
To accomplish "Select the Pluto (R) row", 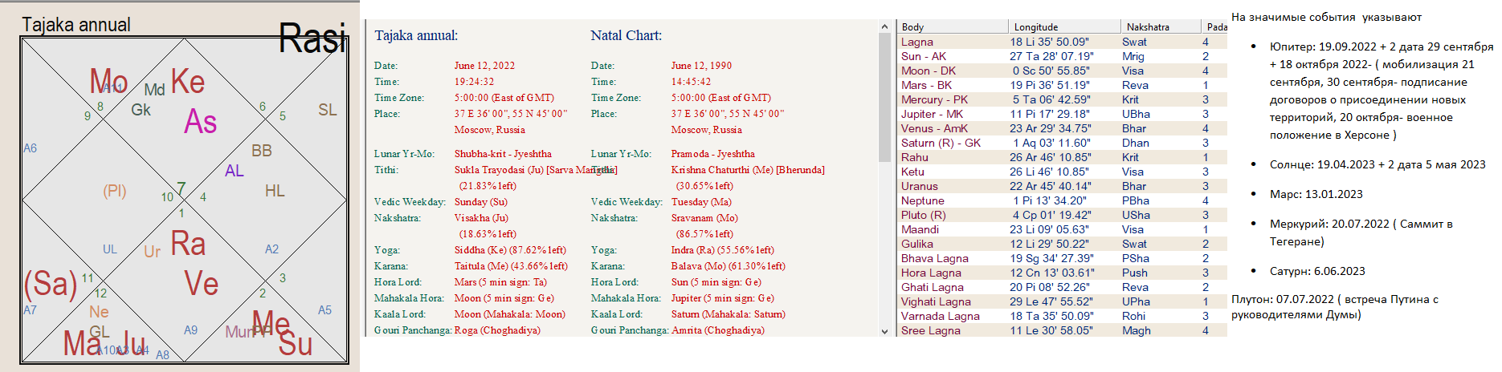I will coord(1062,215).
